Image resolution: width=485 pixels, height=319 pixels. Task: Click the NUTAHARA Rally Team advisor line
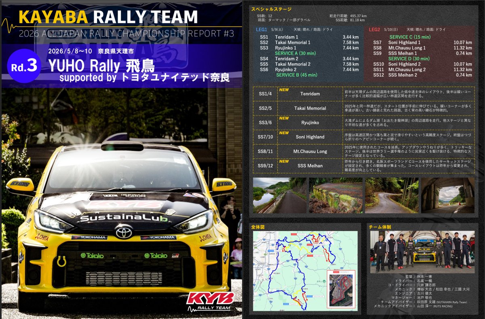pos(424,302)
